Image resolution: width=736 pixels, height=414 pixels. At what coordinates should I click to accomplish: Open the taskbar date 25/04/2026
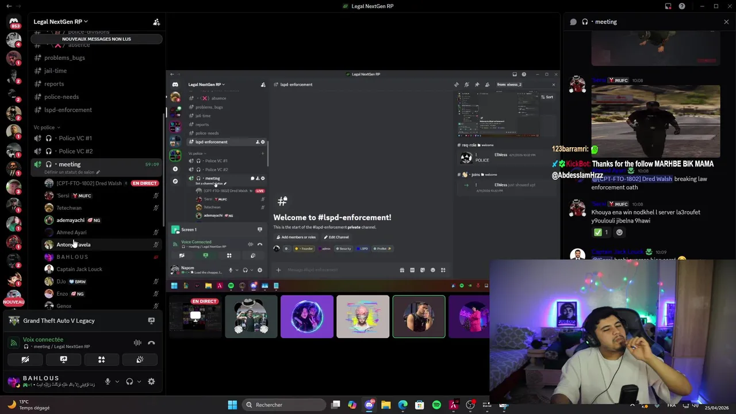(716, 408)
